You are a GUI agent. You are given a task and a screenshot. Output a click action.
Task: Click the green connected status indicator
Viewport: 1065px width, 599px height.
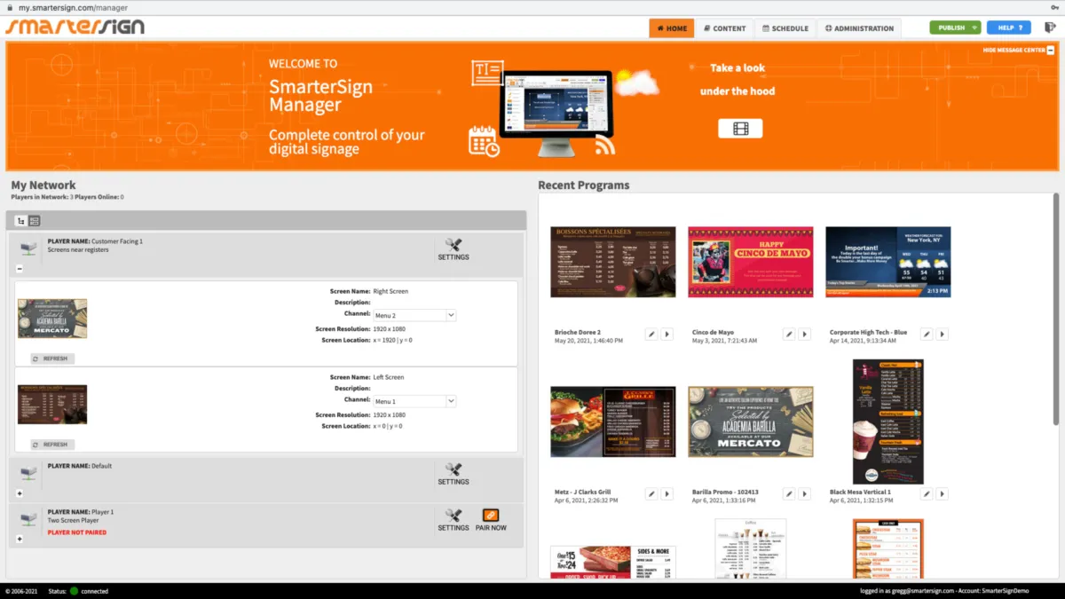pyautogui.click(x=75, y=591)
